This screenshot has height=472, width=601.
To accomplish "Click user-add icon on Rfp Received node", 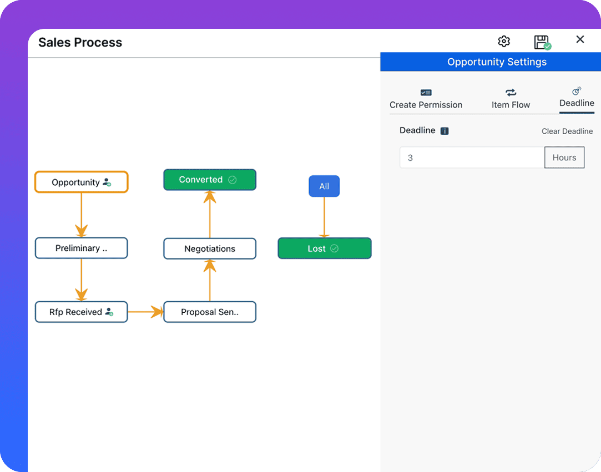I will (x=109, y=312).
